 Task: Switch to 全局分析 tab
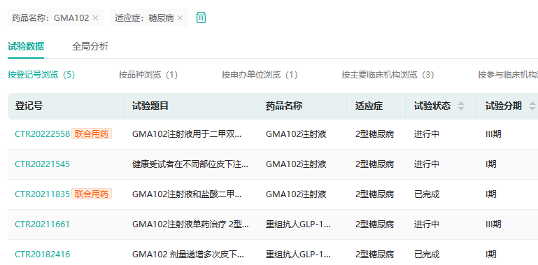[x=90, y=46]
